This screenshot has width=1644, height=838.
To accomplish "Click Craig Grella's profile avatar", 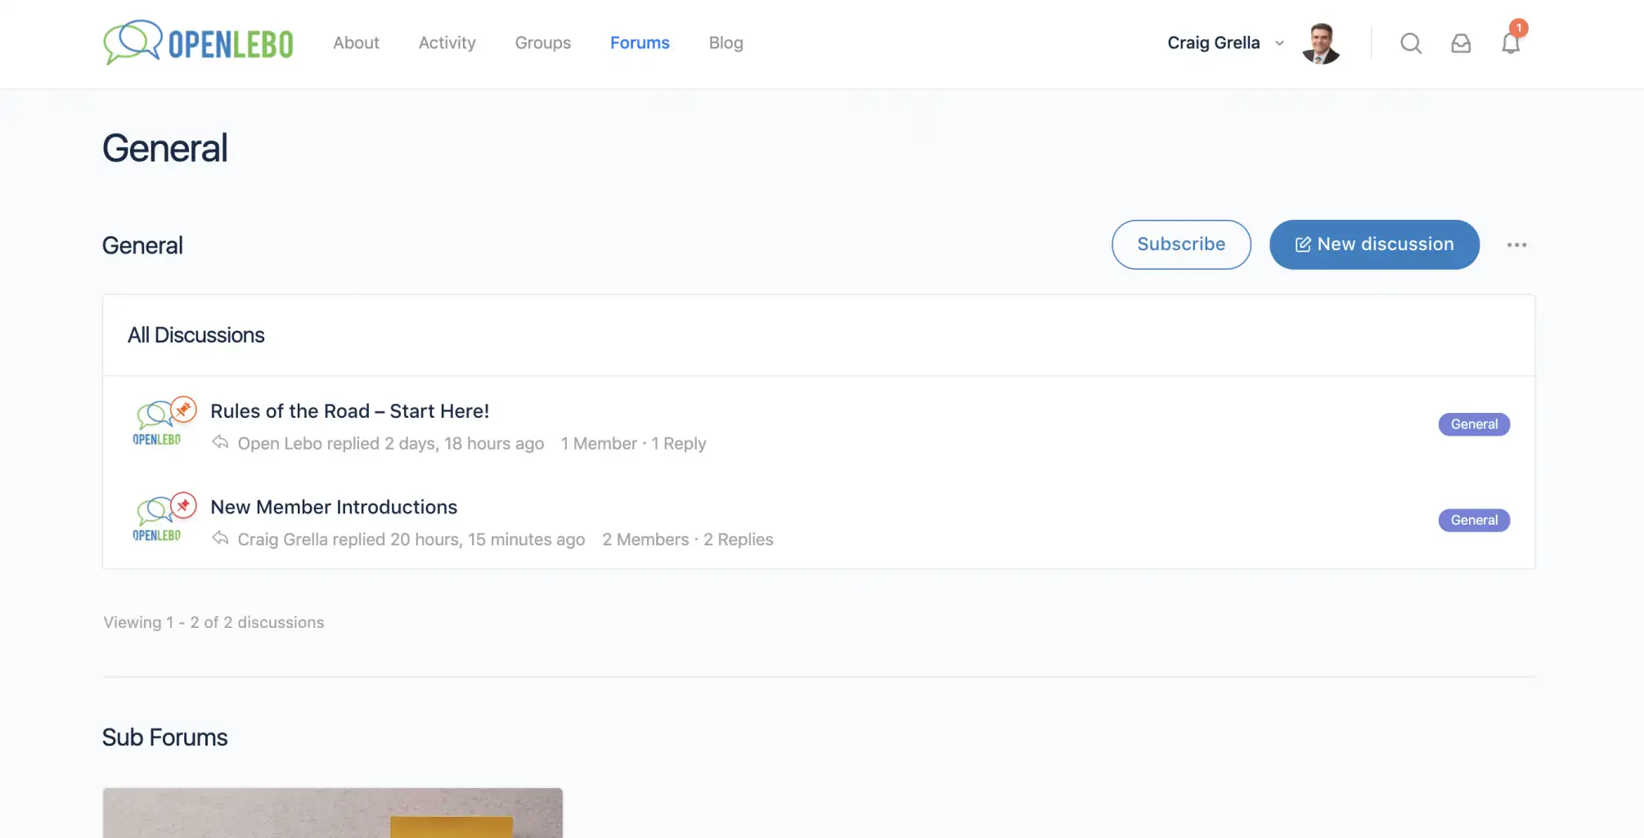I will point(1321,43).
